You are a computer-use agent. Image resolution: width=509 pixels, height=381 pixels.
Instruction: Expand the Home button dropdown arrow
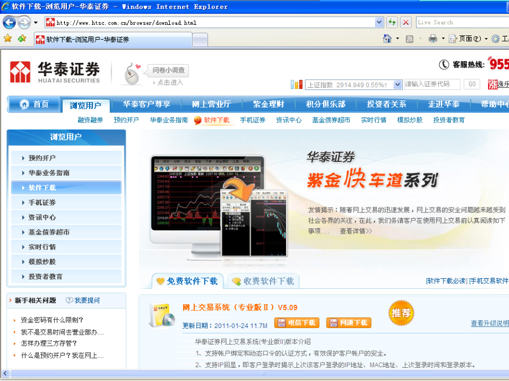tap(398, 39)
